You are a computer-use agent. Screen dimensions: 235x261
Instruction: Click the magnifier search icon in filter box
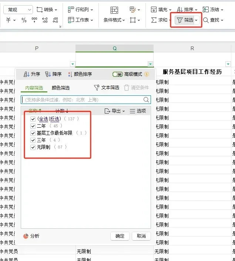[146, 100]
